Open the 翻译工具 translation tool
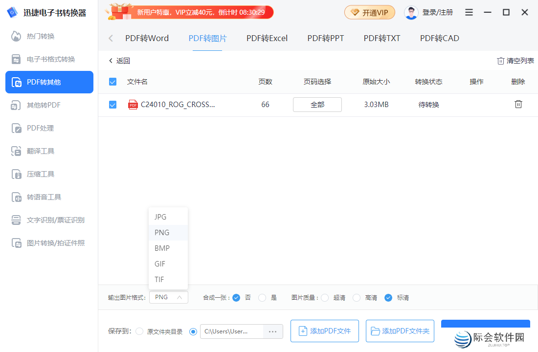 pos(42,151)
